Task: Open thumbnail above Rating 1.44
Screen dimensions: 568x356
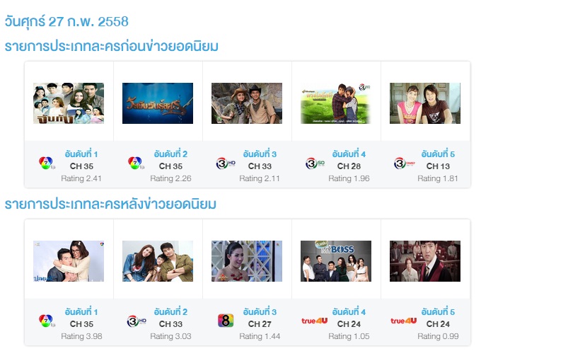Action: point(247,261)
